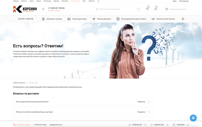Open the header cart button
The image size is (202, 127).
(x=176, y=9)
